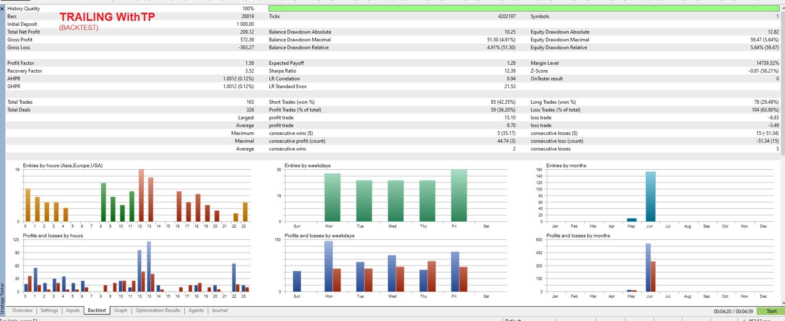Click consecutive profit value 44.74 (3)
The image size is (785, 321).
(x=506, y=141)
